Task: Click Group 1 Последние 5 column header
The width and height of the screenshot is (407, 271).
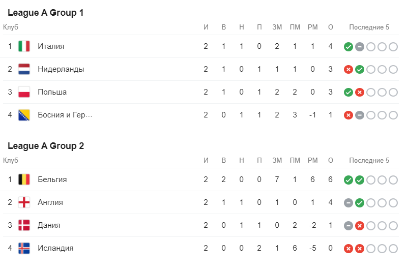Action: [369, 27]
